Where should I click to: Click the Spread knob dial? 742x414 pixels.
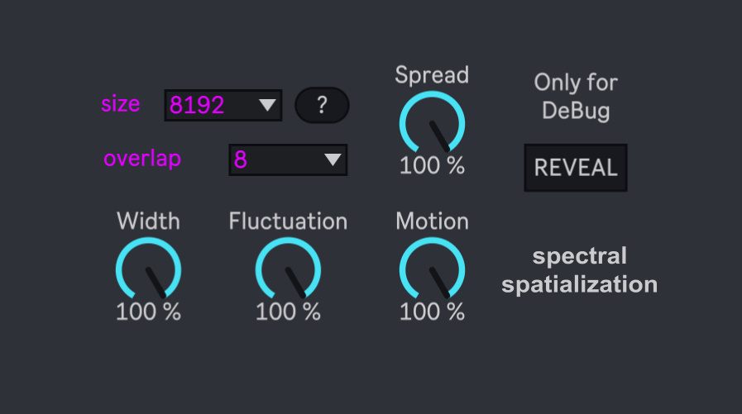coord(432,124)
